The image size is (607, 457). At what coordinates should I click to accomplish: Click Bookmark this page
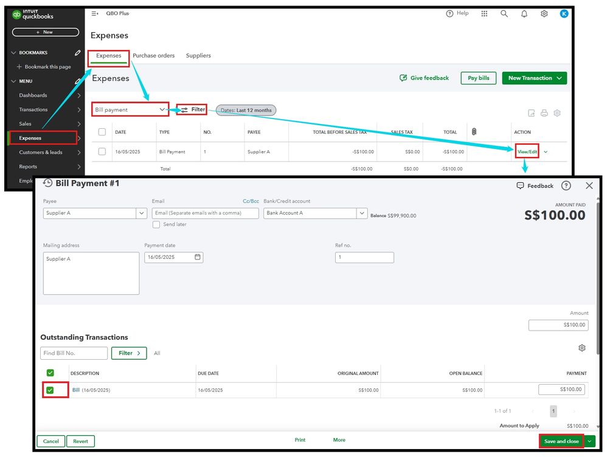coord(44,67)
